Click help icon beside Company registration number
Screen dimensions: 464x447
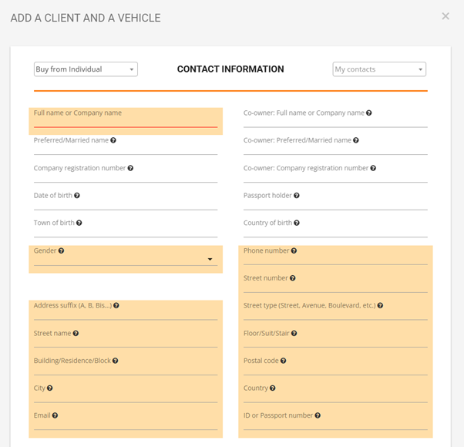click(x=130, y=168)
